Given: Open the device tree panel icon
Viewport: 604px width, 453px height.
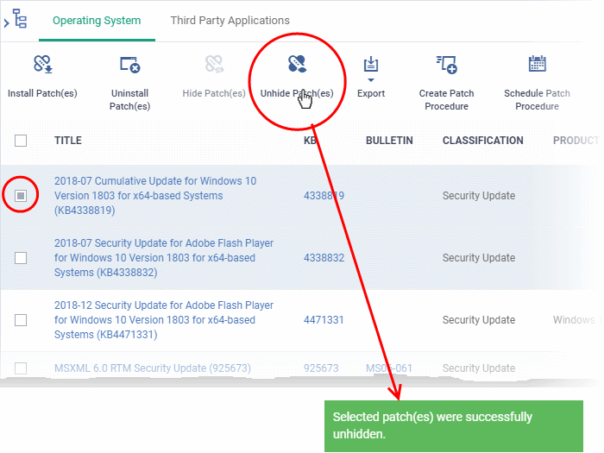Looking at the screenshot, I should [x=20, y=19].
